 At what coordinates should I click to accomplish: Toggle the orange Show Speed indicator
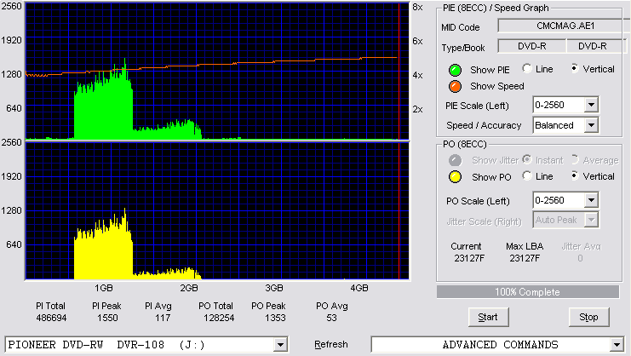(x=455, y=86)
